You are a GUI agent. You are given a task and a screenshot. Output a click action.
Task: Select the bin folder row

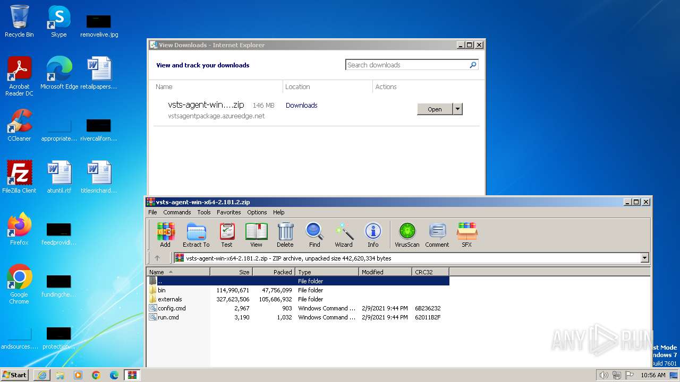click(x=298, y=290)
